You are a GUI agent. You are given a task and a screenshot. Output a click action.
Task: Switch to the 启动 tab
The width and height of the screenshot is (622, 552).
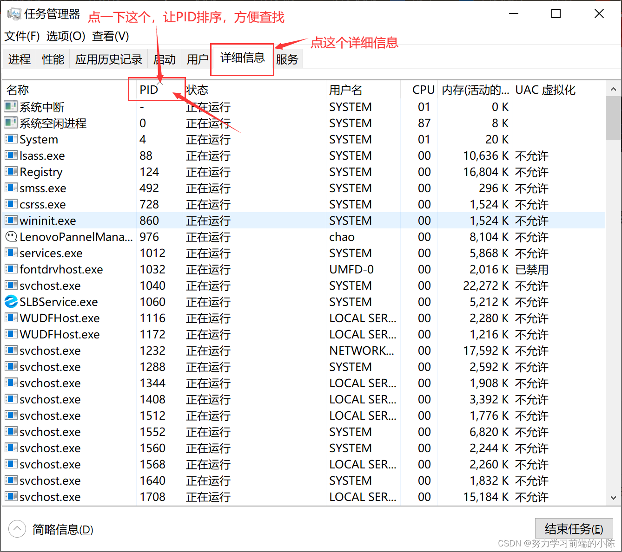click(164, 59)
